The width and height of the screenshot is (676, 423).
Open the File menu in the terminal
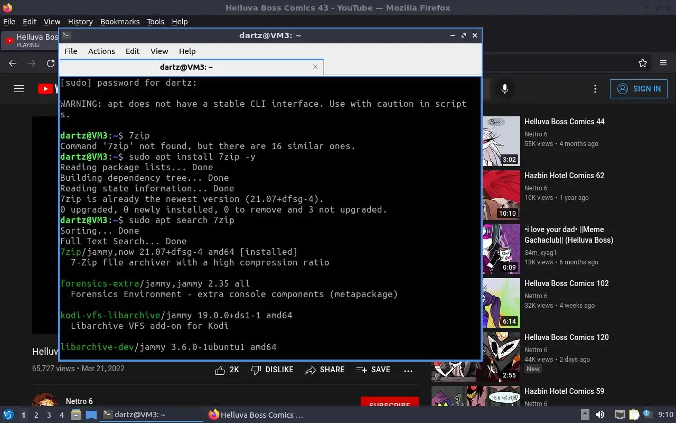(x=71, y=51)
